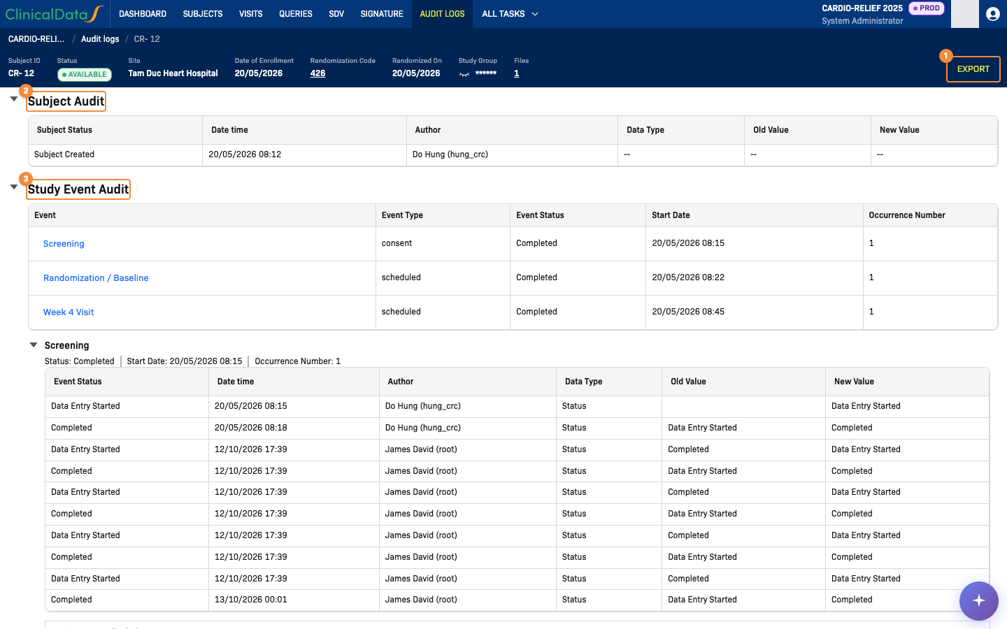
Task: Collapse the Study Event Audit section
Action: pos(14,187)
